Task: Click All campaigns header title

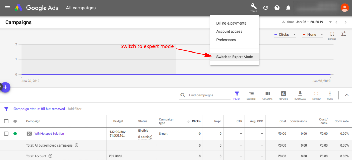Action: pos(81,8)
